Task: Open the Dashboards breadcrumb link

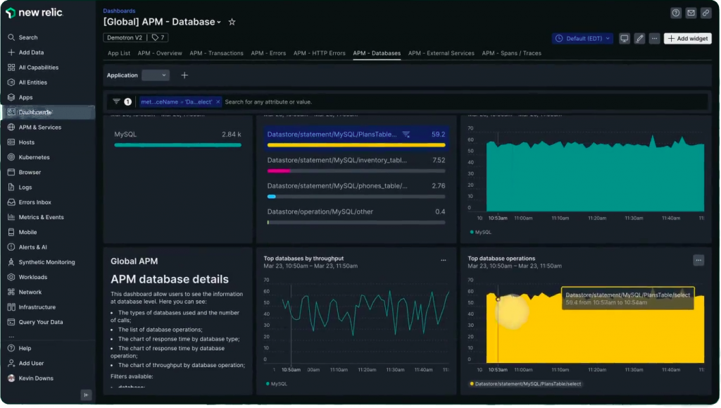Action: (x=119, y=11)
